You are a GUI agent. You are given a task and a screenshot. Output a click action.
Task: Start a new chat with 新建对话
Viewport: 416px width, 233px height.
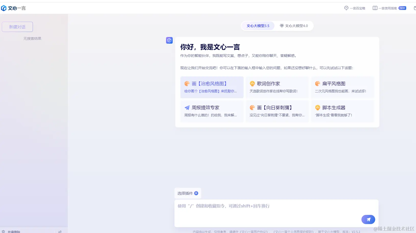(17, 27)
